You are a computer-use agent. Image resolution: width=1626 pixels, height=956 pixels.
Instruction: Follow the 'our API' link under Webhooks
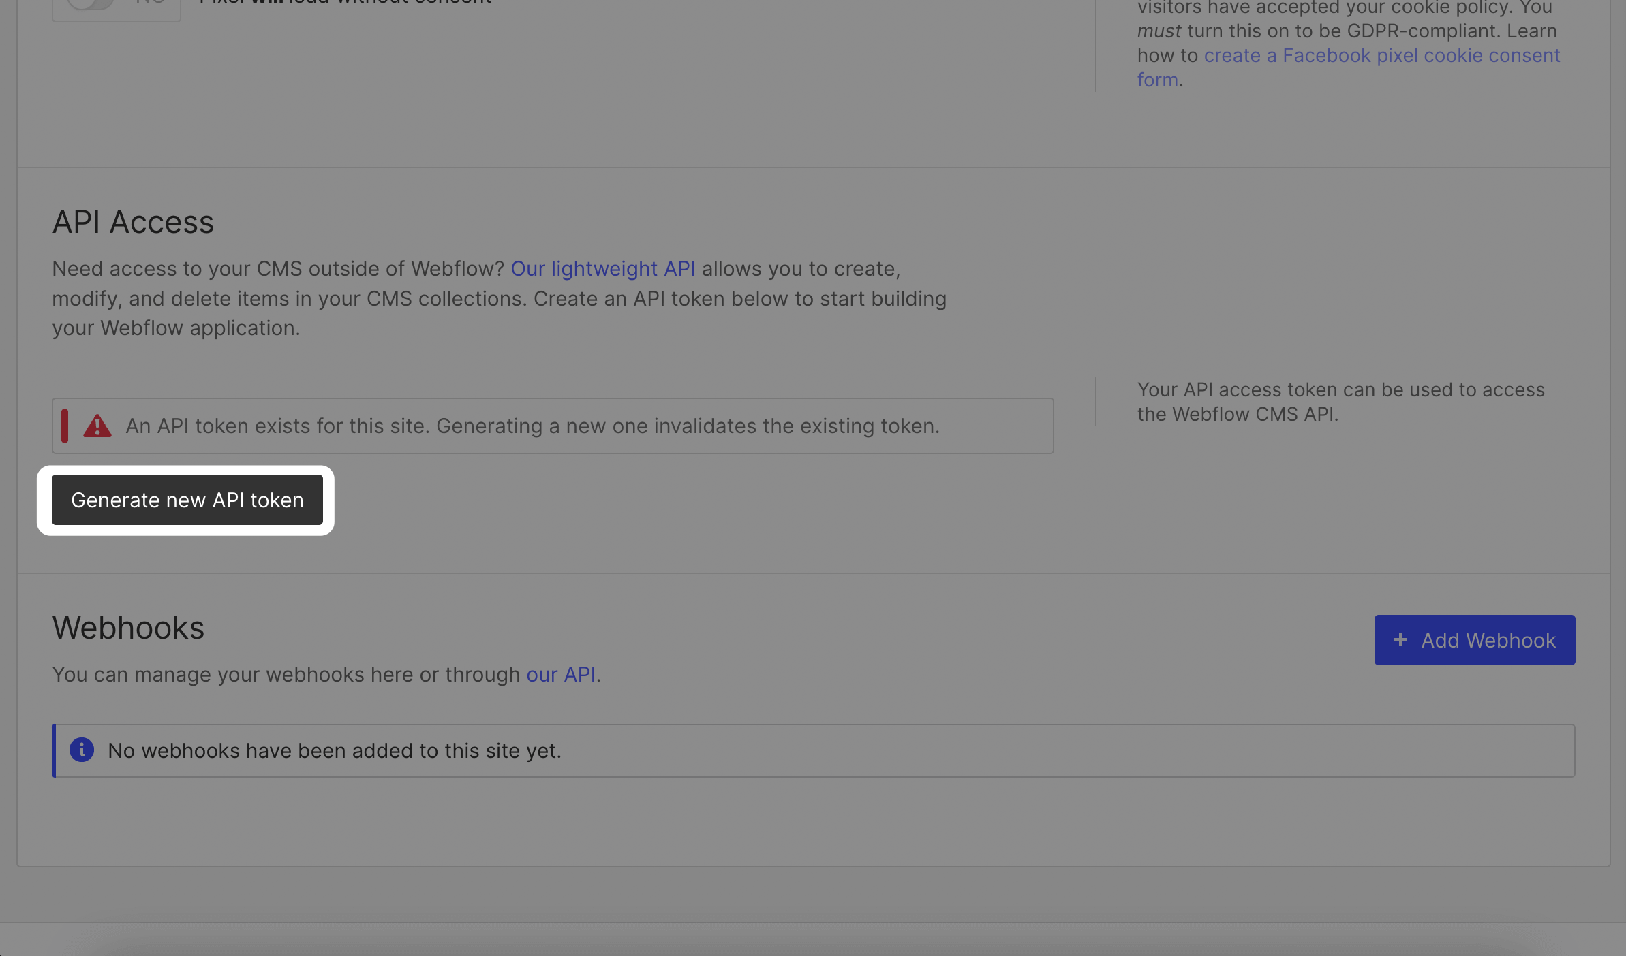[x=560, y=675]
